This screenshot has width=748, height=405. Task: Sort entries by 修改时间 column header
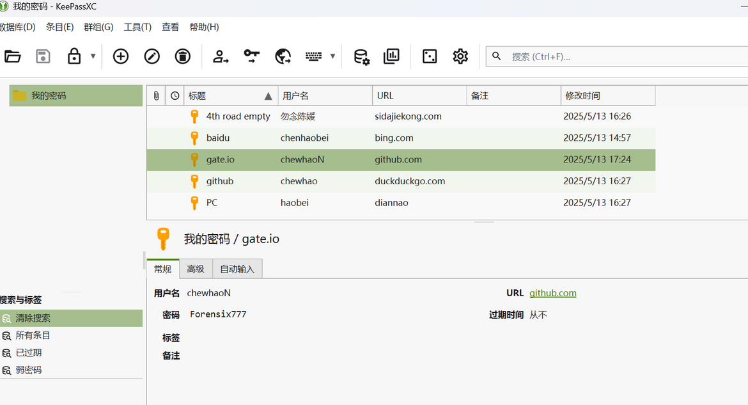pyautogui.click(x=608, y=95)
